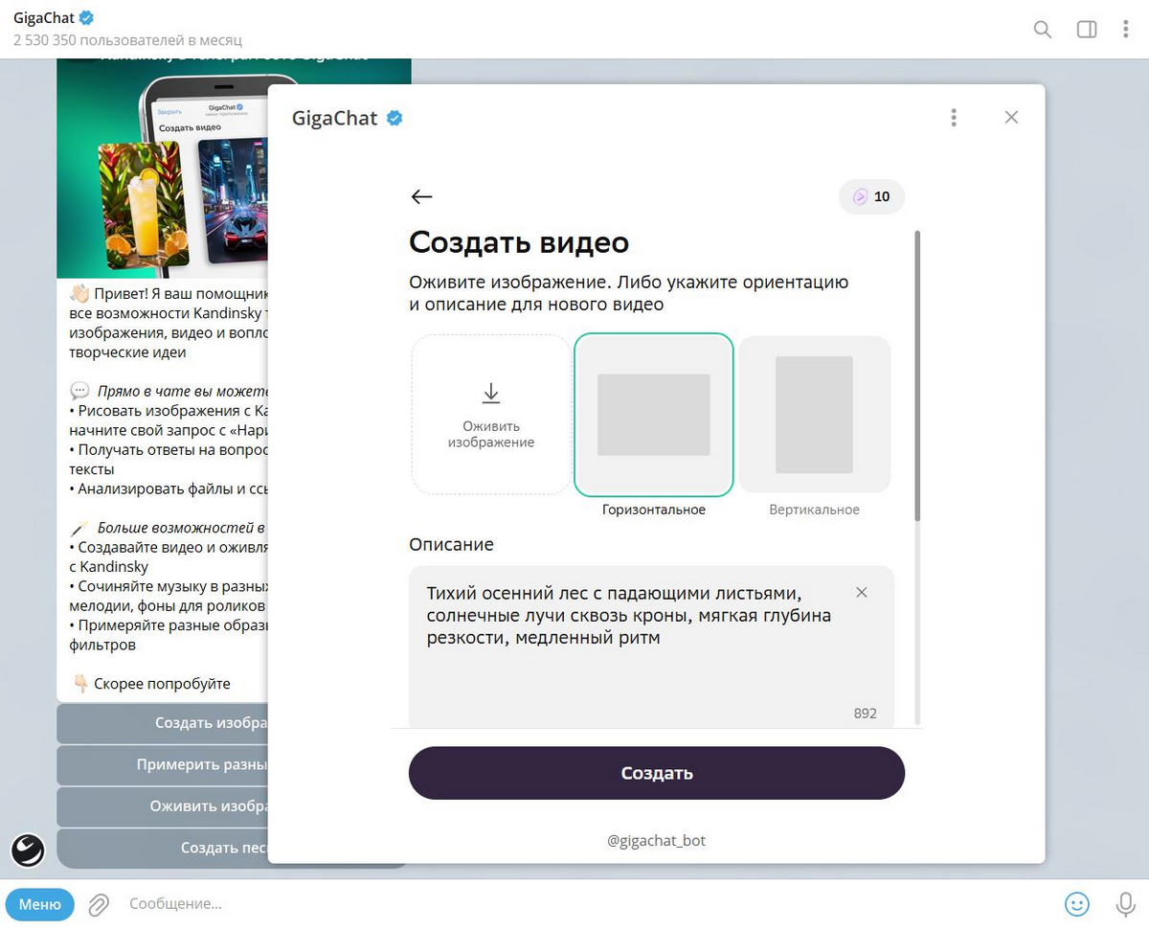Attach a file with the paperclip icon
The width and height of the screenshot is (1149, 930).
pos(98,904)
